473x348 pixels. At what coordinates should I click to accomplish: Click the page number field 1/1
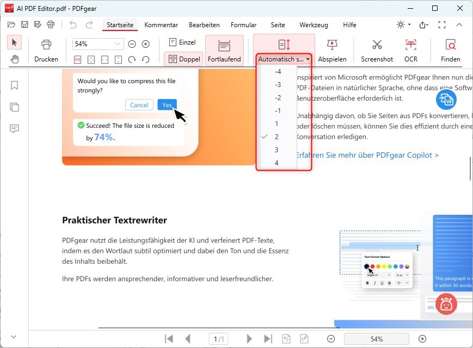tap(219, 339)
